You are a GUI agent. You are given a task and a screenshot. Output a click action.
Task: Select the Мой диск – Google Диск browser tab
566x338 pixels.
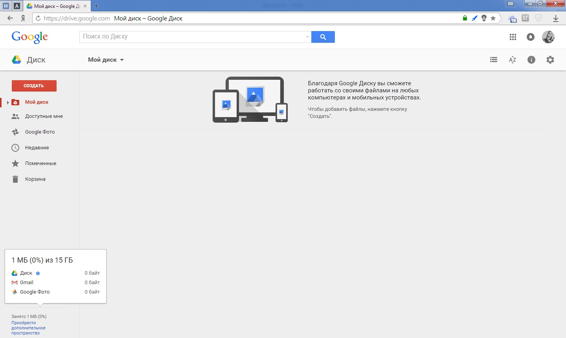coord(57,6)
